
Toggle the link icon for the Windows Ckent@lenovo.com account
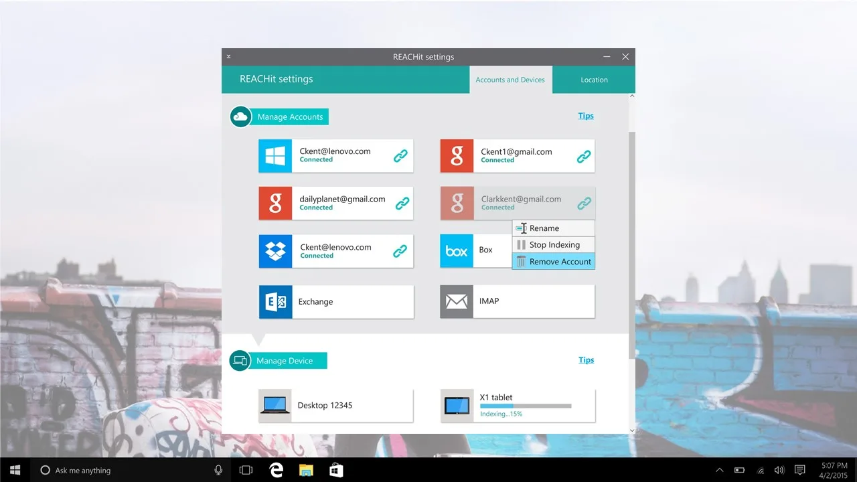click(400, 156)
